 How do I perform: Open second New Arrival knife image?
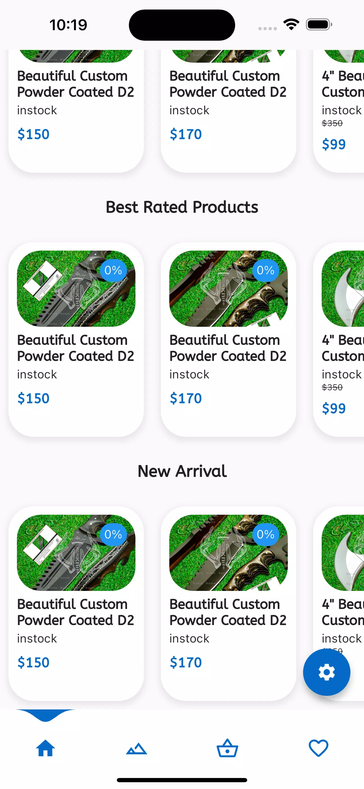point(228,553)
